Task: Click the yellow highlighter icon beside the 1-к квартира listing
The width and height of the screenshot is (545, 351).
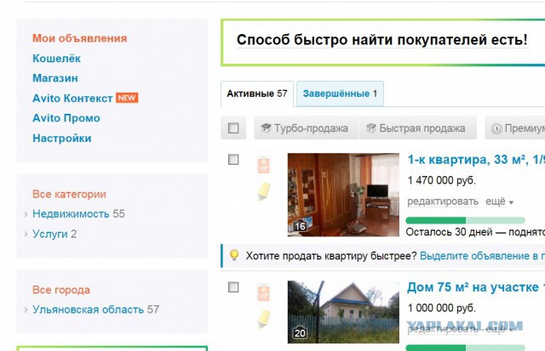Action: pyautogui.click(x=263, y=191)
